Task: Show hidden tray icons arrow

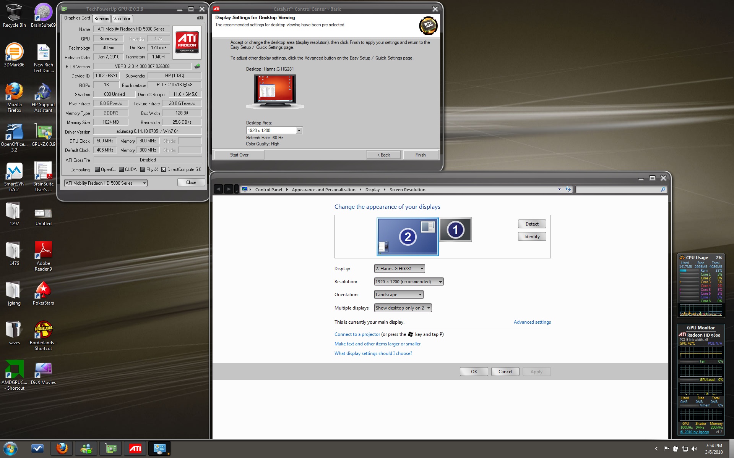Action: coord(656,449)
